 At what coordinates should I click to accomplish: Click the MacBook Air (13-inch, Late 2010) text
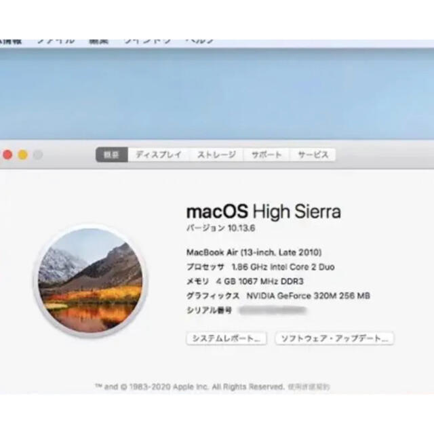tap(254, 252)
